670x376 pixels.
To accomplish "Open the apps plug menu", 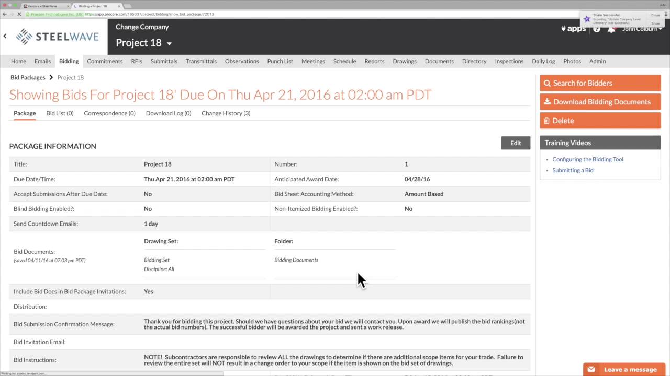I will coord(573,29).
